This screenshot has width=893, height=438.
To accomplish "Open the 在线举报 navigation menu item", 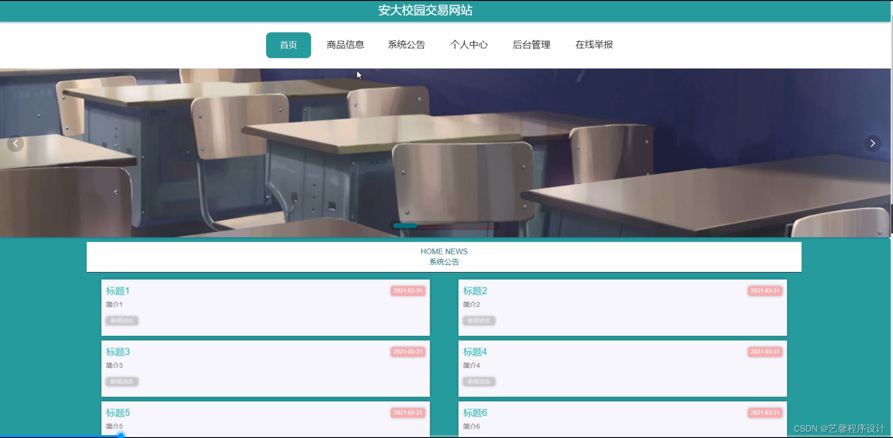I will click(593, 45).
